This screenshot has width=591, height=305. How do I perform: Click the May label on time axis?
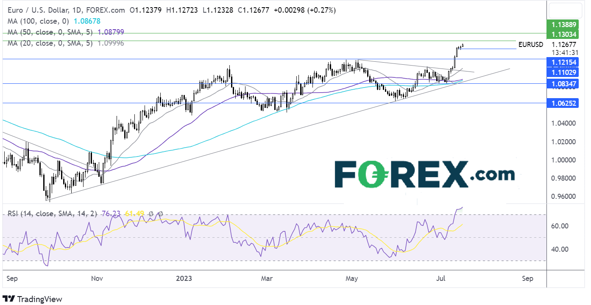(352, 278)
